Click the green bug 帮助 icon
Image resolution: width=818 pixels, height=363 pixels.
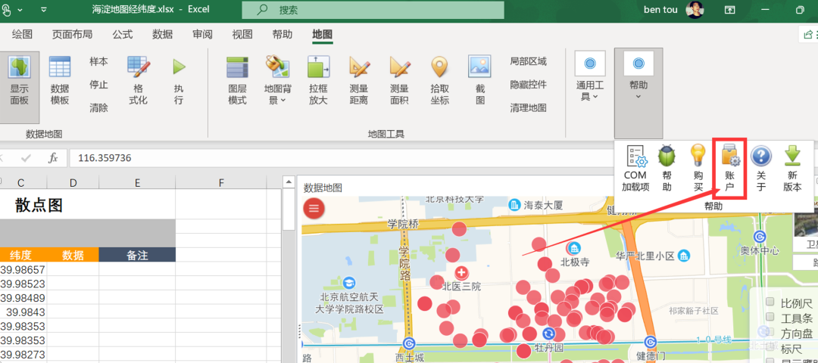tap(667, 157)
